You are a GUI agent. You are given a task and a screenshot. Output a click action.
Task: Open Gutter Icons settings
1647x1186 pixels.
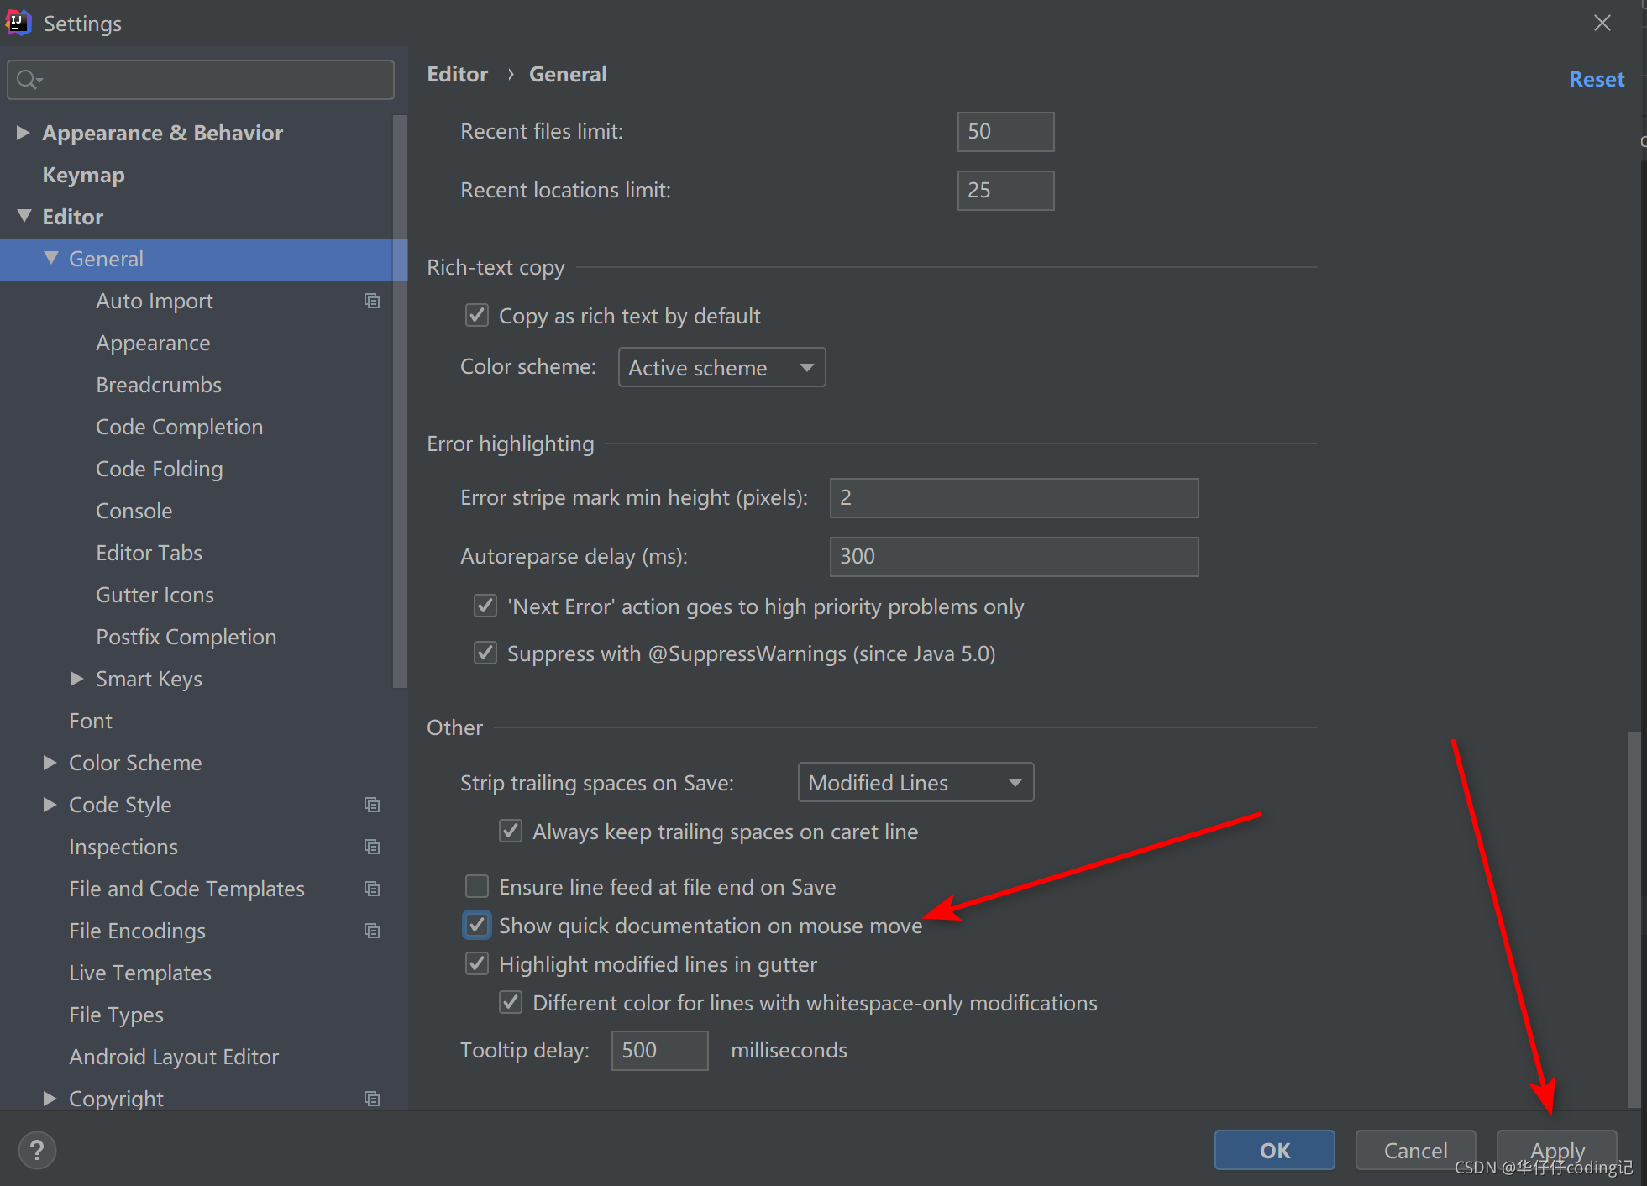pos(155,595)
